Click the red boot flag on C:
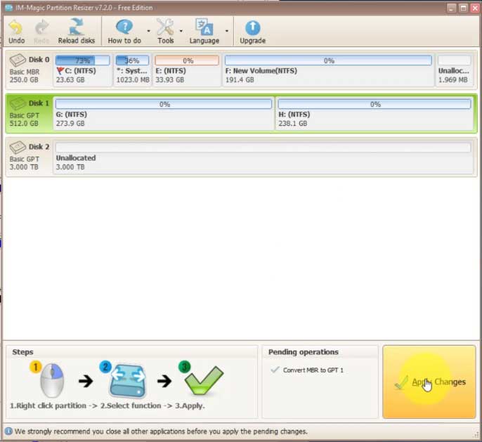The height and width of the screenshot is (442, 482). (x=60, y=71)
